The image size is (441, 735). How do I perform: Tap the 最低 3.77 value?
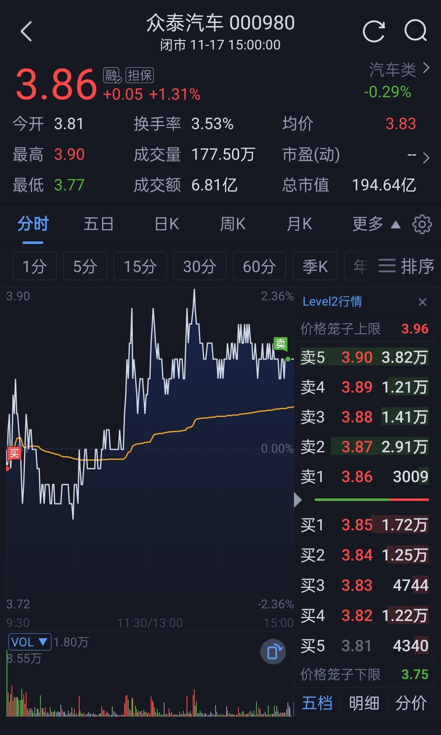click(x=69, y=185)
